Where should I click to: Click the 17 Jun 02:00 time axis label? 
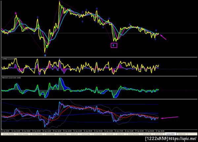coord(139,131)
